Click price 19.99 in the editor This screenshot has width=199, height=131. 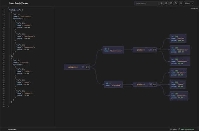coord(27,73)
